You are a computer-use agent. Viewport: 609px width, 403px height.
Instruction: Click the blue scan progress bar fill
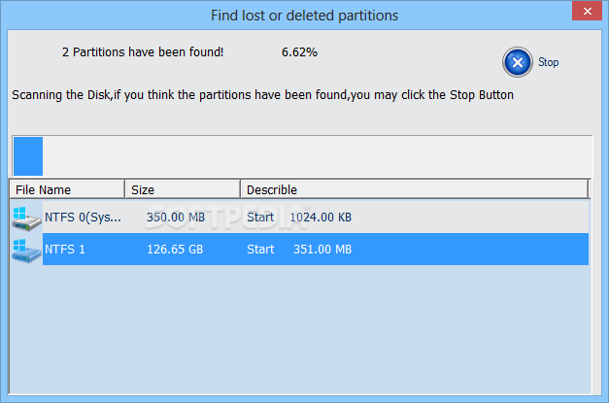point(28,156)
